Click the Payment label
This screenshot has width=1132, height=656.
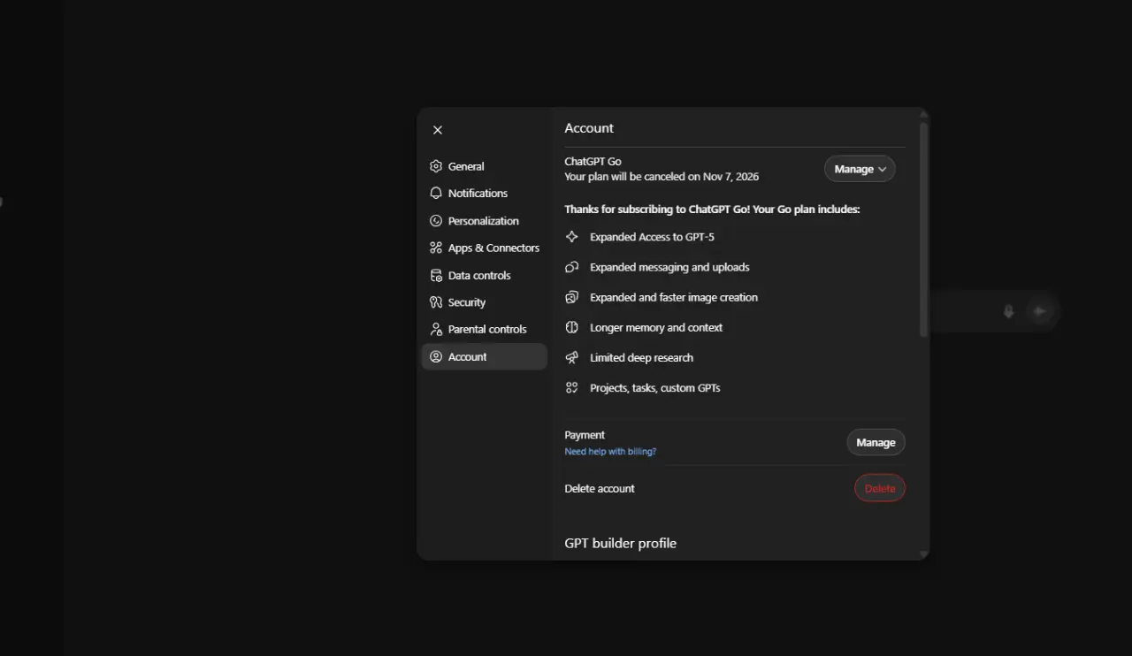tap(585, 435)
